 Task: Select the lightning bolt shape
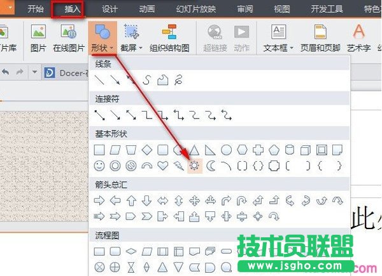click(x=178, y=166)
